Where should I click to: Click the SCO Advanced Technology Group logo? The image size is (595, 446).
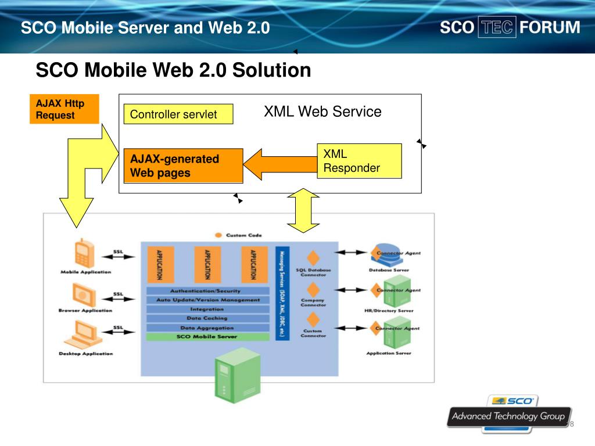[508, 414]
